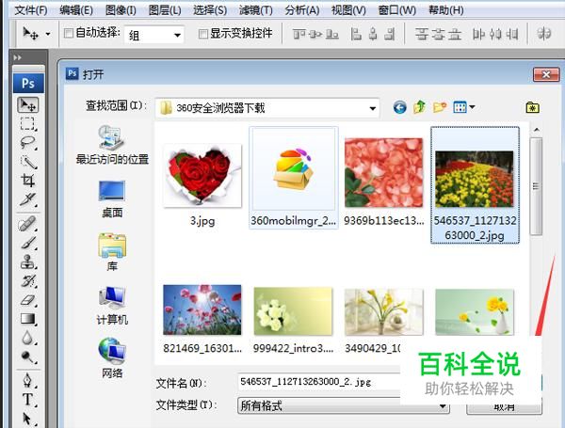The width and height of the screenshot is (565, 428).
Task: Close the 打开 dialog
Action: pyautogui.click(x=546, y=74)
